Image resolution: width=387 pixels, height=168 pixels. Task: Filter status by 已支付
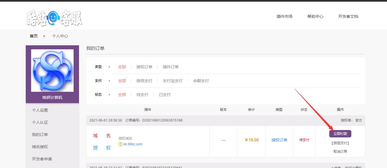164,95
